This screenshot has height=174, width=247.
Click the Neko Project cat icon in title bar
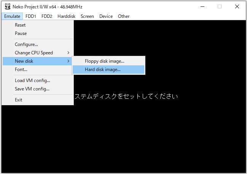pyautogui.click(x=7, y=6)
